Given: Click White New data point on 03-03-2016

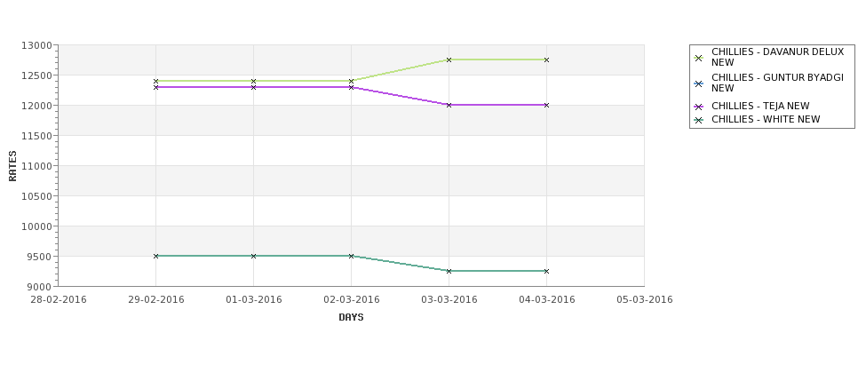Looking at the screenshot, I should pyautogui.click(x=449, y=271).
